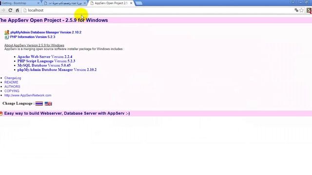The image size is (312, 175).
Task: Visit http://www.AppServNetwork.com link
Action: coord(28,95)
